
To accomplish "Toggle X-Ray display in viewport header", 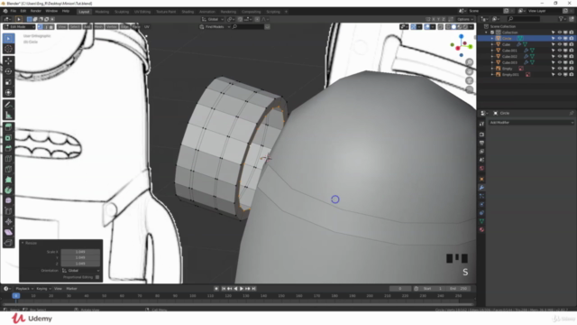I will coord(441,27).
